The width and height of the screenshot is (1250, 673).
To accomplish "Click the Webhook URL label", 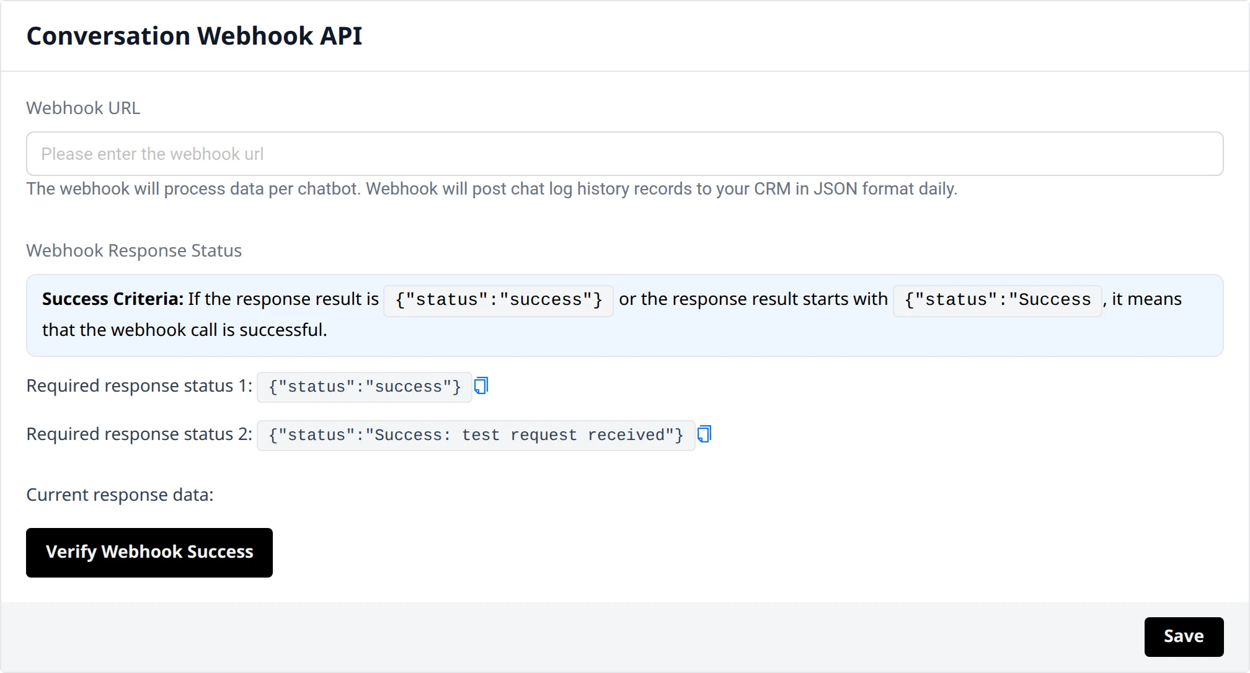I will [83, 108].
